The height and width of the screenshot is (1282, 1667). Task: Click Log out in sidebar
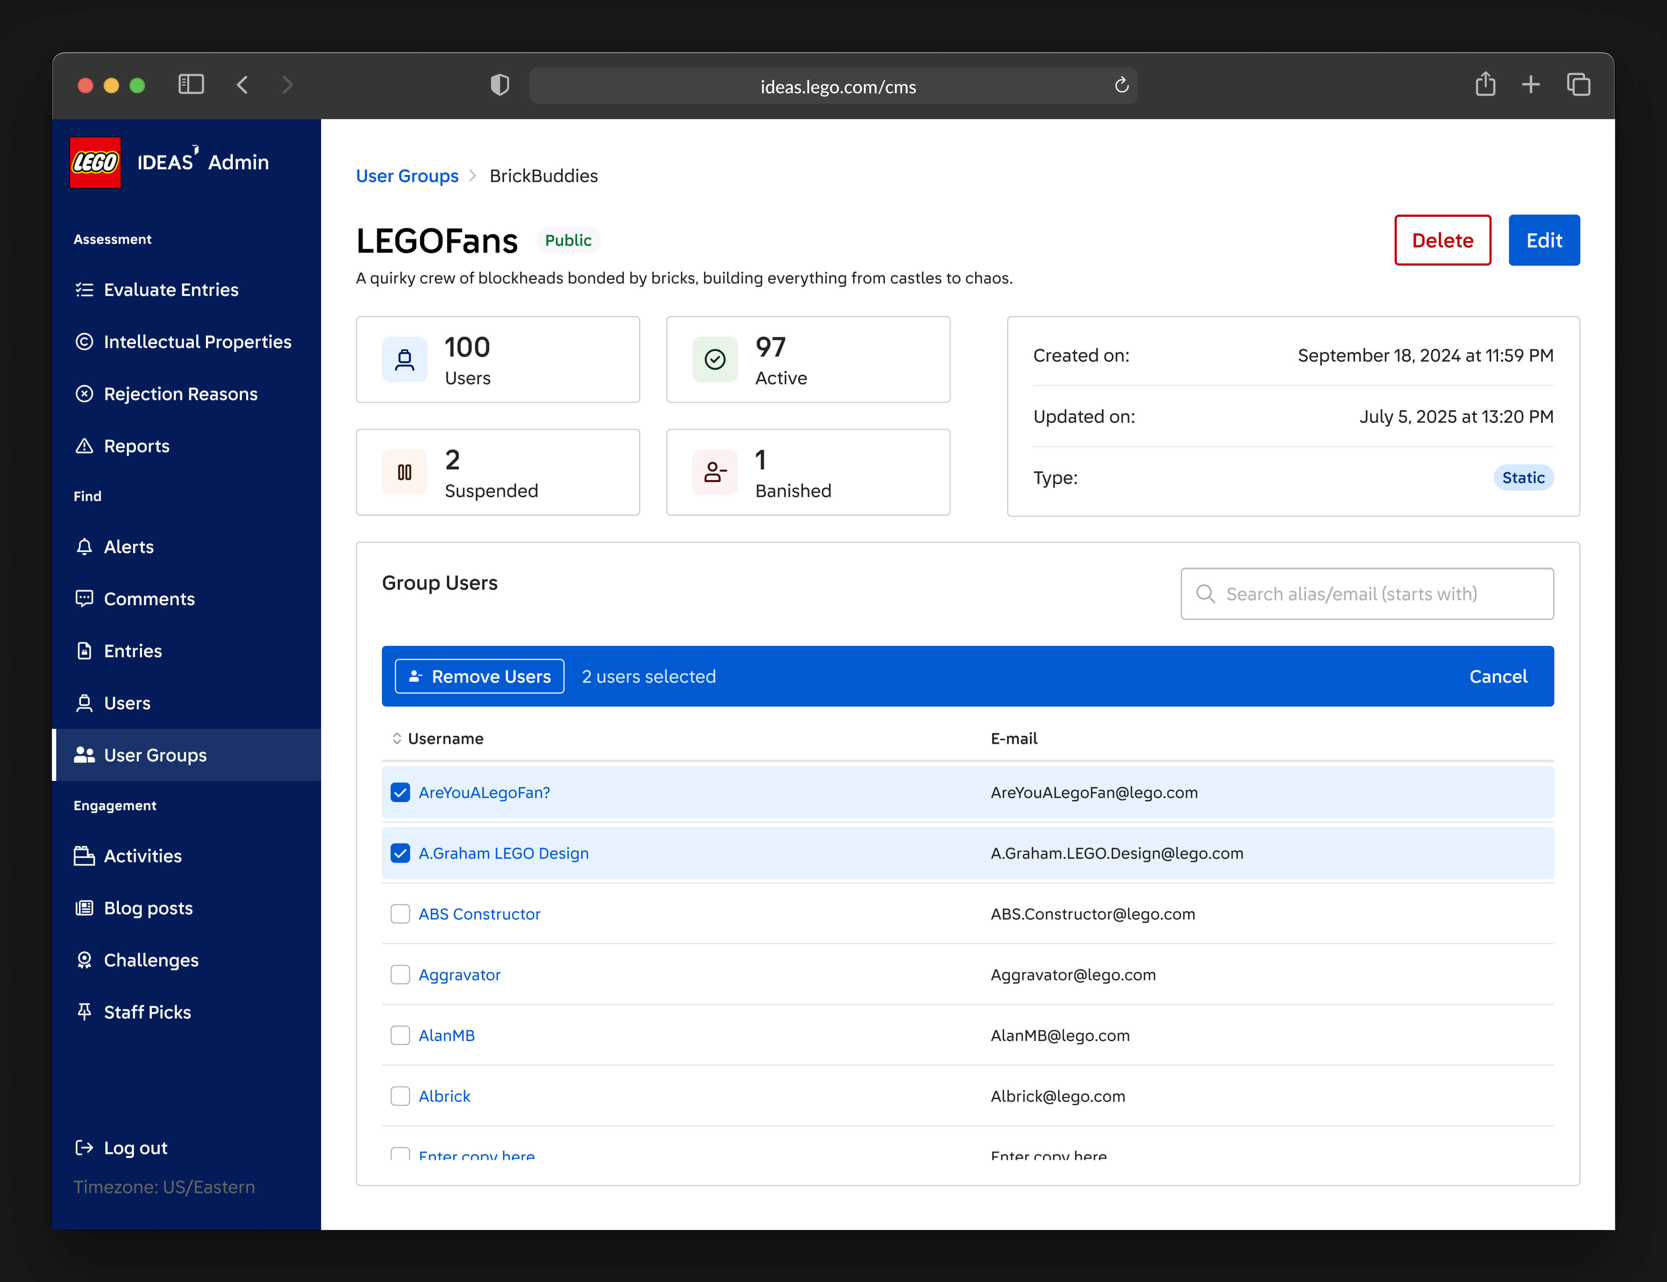(x=186, y=1148)
